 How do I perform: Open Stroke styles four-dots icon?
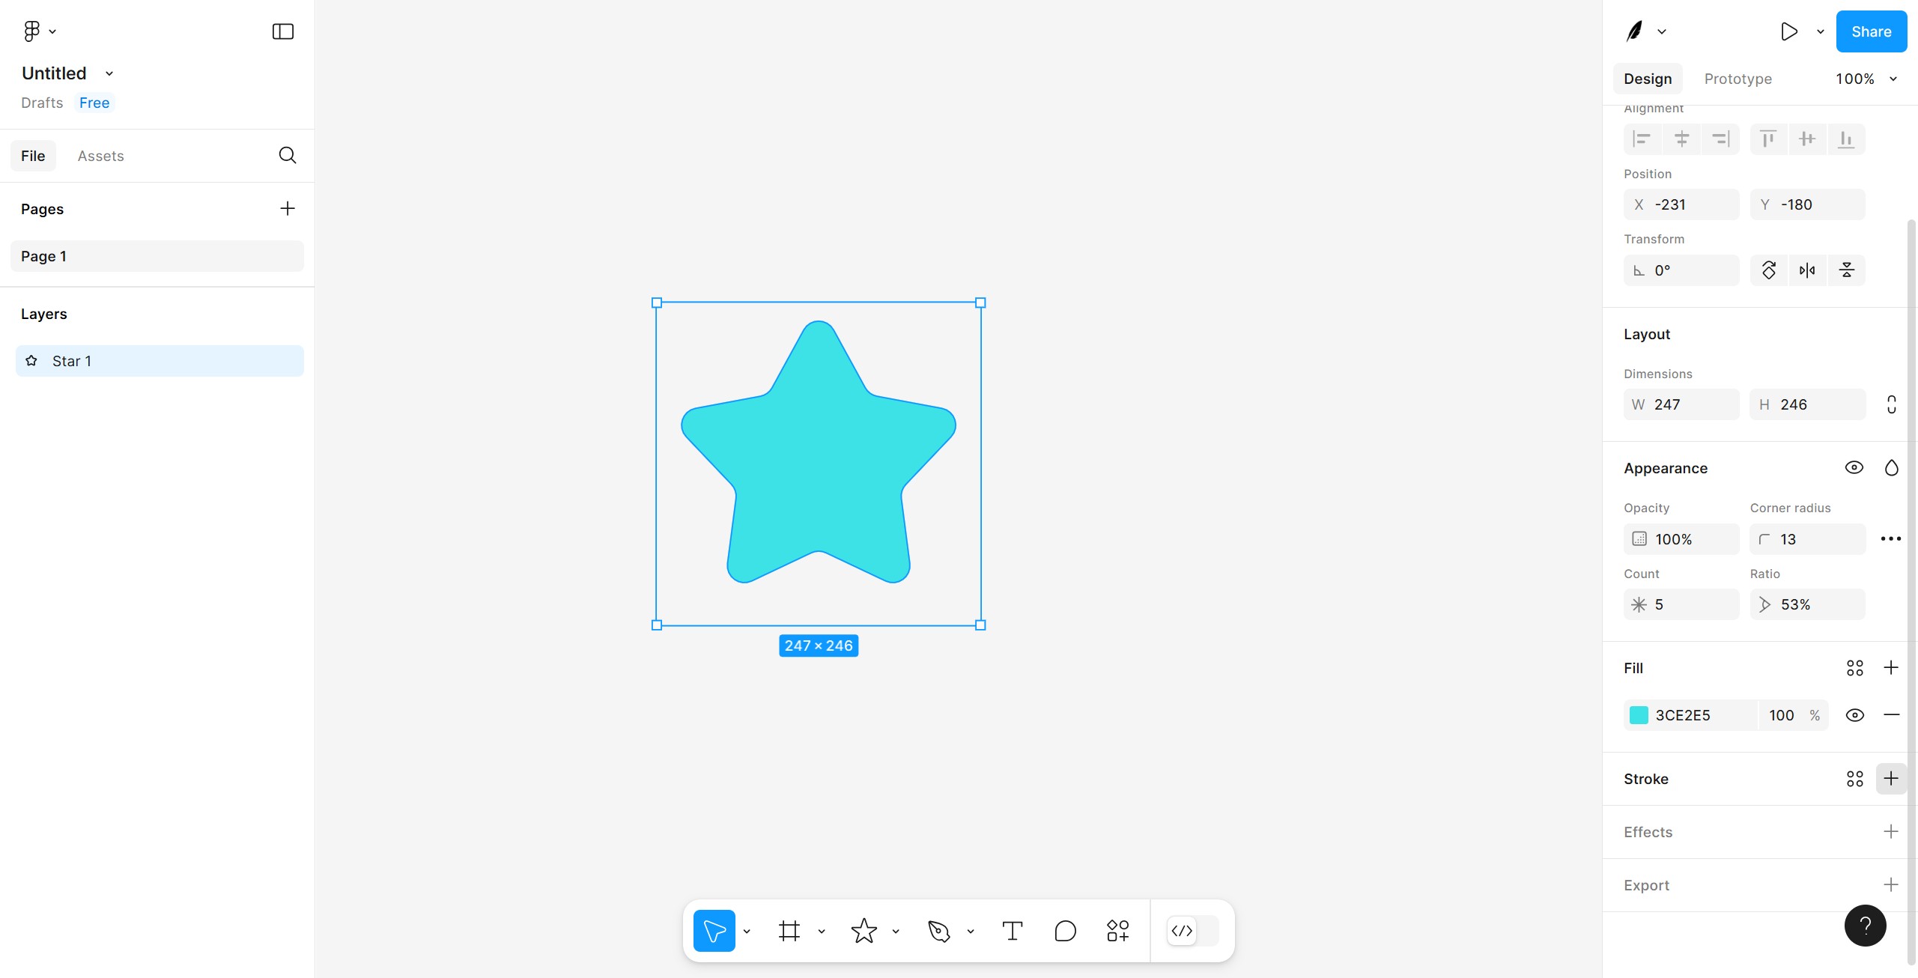point(1854,779)
